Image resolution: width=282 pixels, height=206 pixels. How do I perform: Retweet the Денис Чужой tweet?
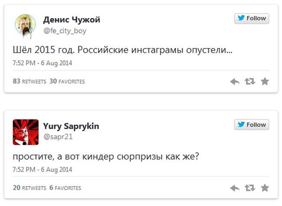[x=249, y=81]
